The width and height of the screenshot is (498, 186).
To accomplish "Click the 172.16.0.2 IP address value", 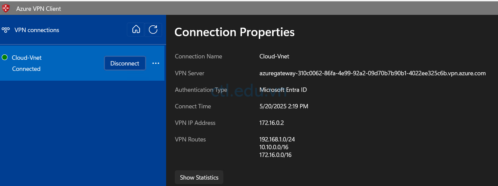I will 272,123.
